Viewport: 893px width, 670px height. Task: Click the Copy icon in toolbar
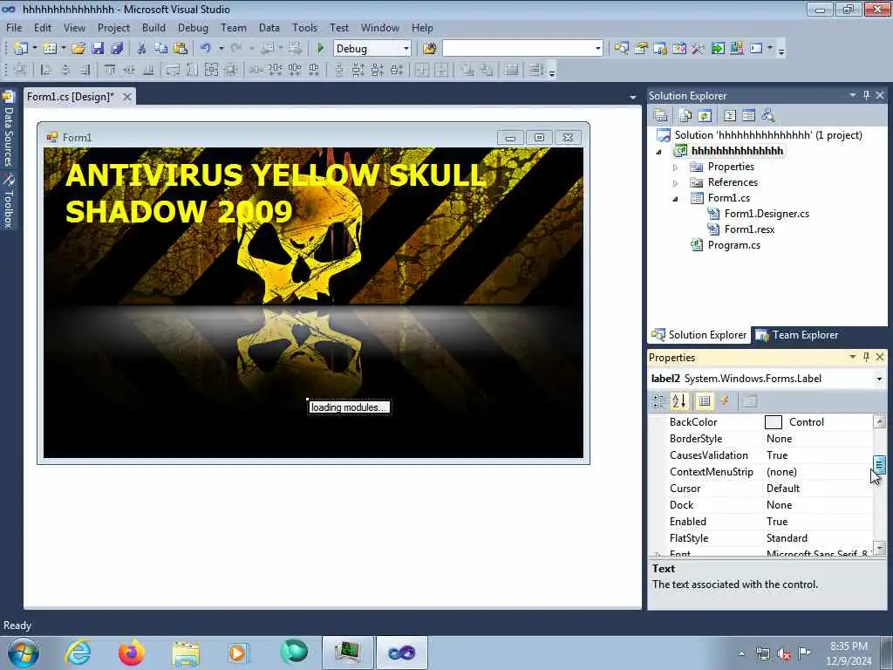161,49
